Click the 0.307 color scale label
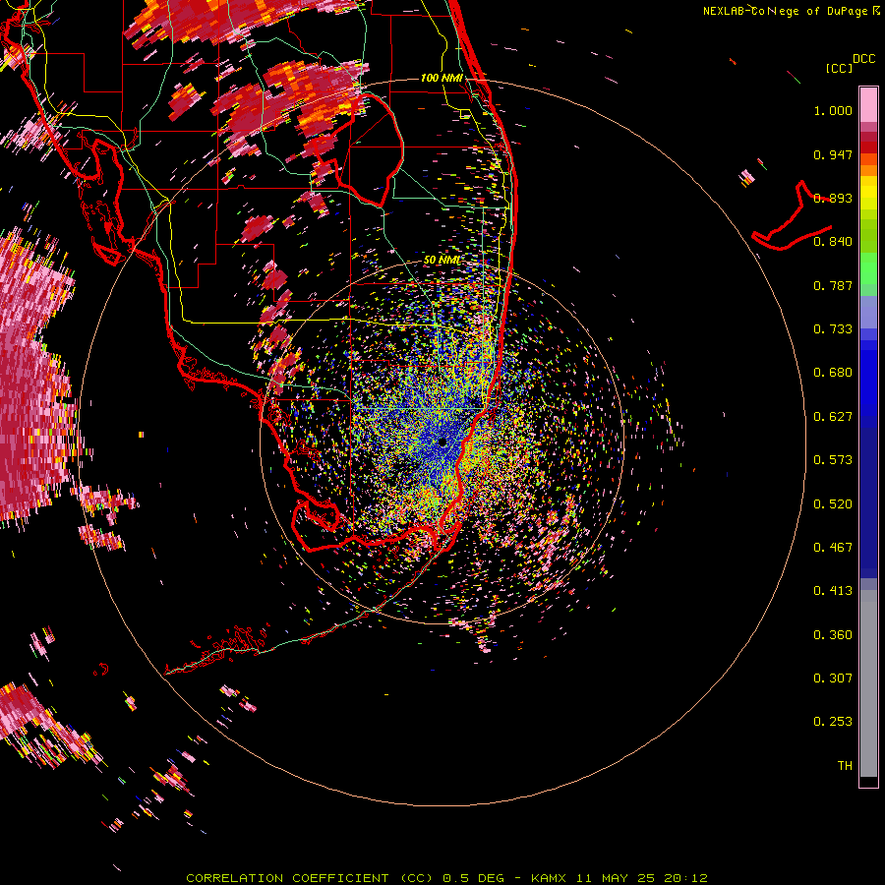Screen dimensions: 885x885 click(833, 678)
